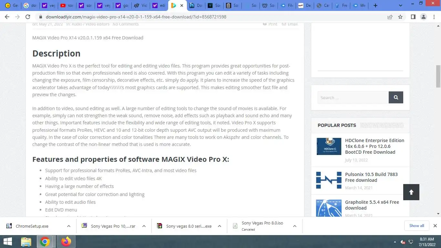Open File Explorer from the taskbar
The width and height of the screenshot is (441, 248).
point(26,242)
